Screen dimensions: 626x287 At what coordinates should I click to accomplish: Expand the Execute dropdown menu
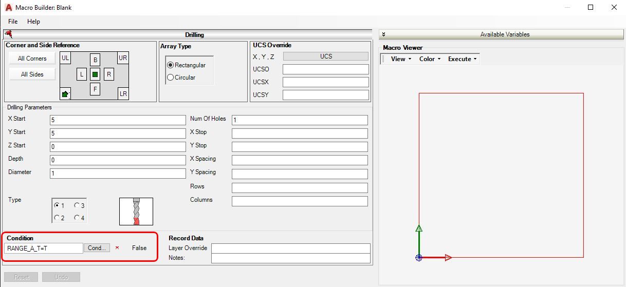pyautogui.click(x=462, y=59)
